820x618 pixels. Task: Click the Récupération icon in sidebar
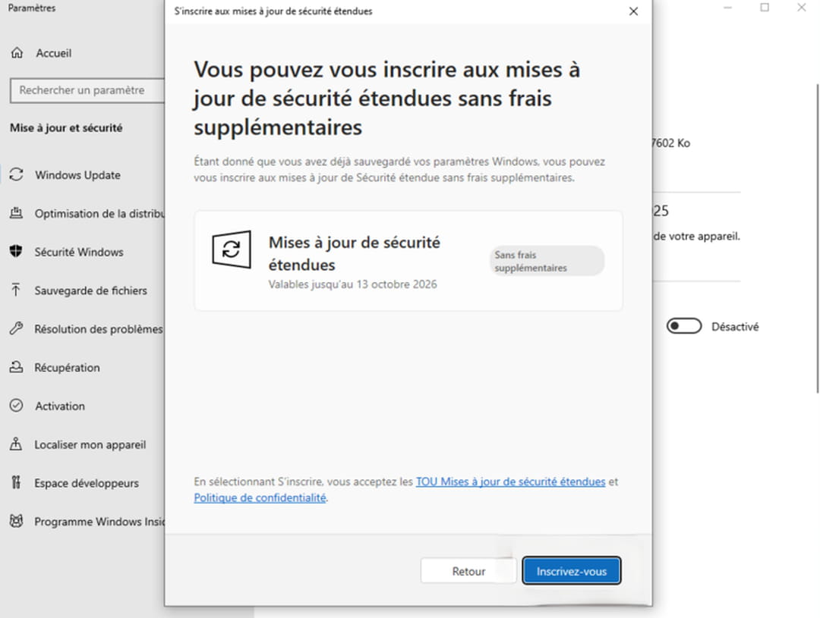(16, 368)
